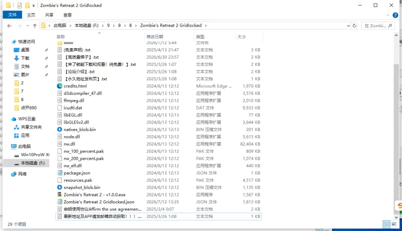
Task: Click the 网络 network icon
Action: tap(14, 174)
